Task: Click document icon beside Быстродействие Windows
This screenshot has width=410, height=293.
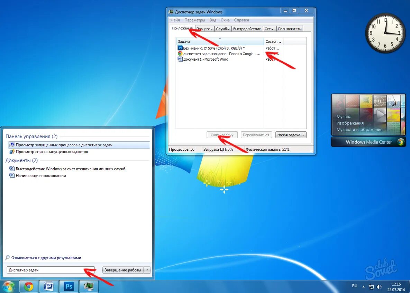Action: [12, 169]
